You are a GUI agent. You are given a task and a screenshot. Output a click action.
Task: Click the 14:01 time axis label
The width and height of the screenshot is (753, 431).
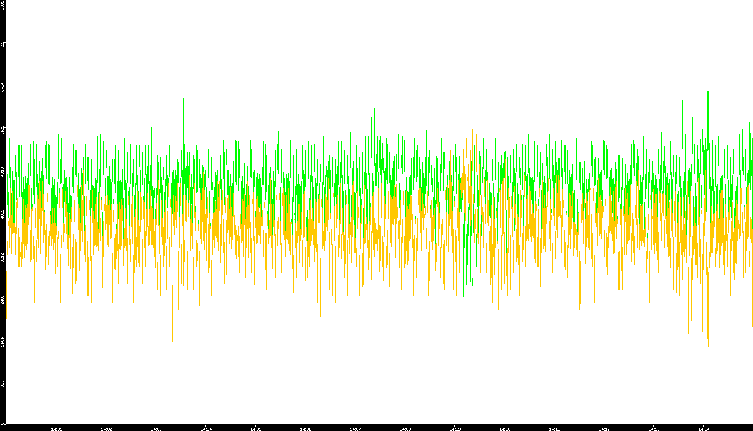56,429
